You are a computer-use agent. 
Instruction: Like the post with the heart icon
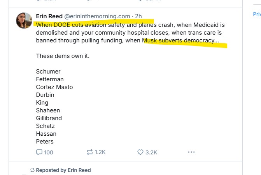tap(140, 152)
